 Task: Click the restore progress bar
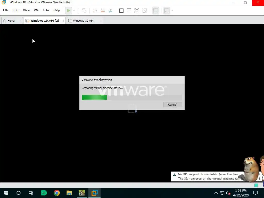coord(132,97)
